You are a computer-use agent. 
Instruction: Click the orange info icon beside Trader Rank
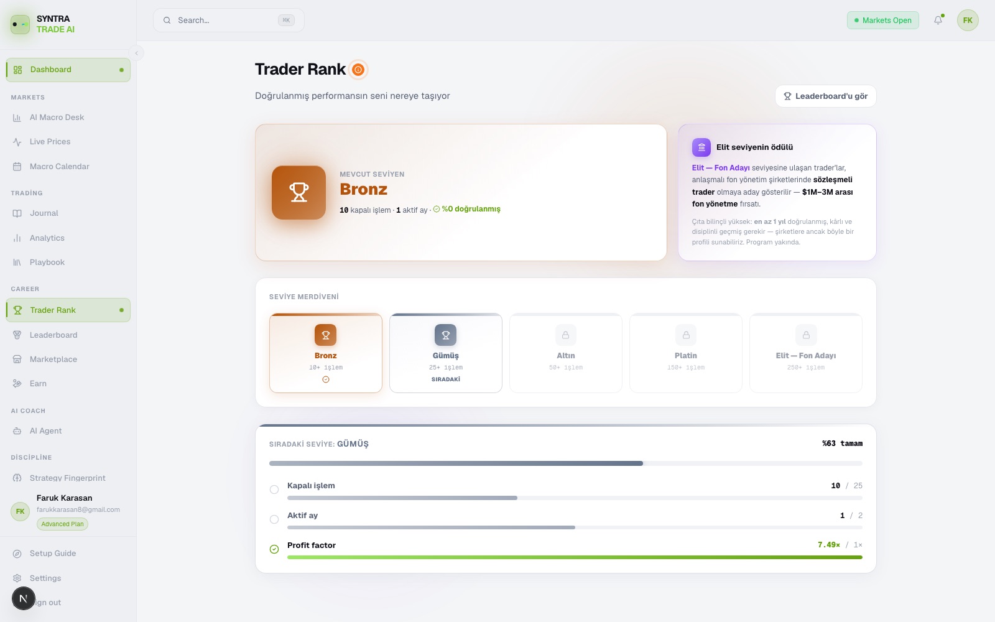(x=358, y=70)
